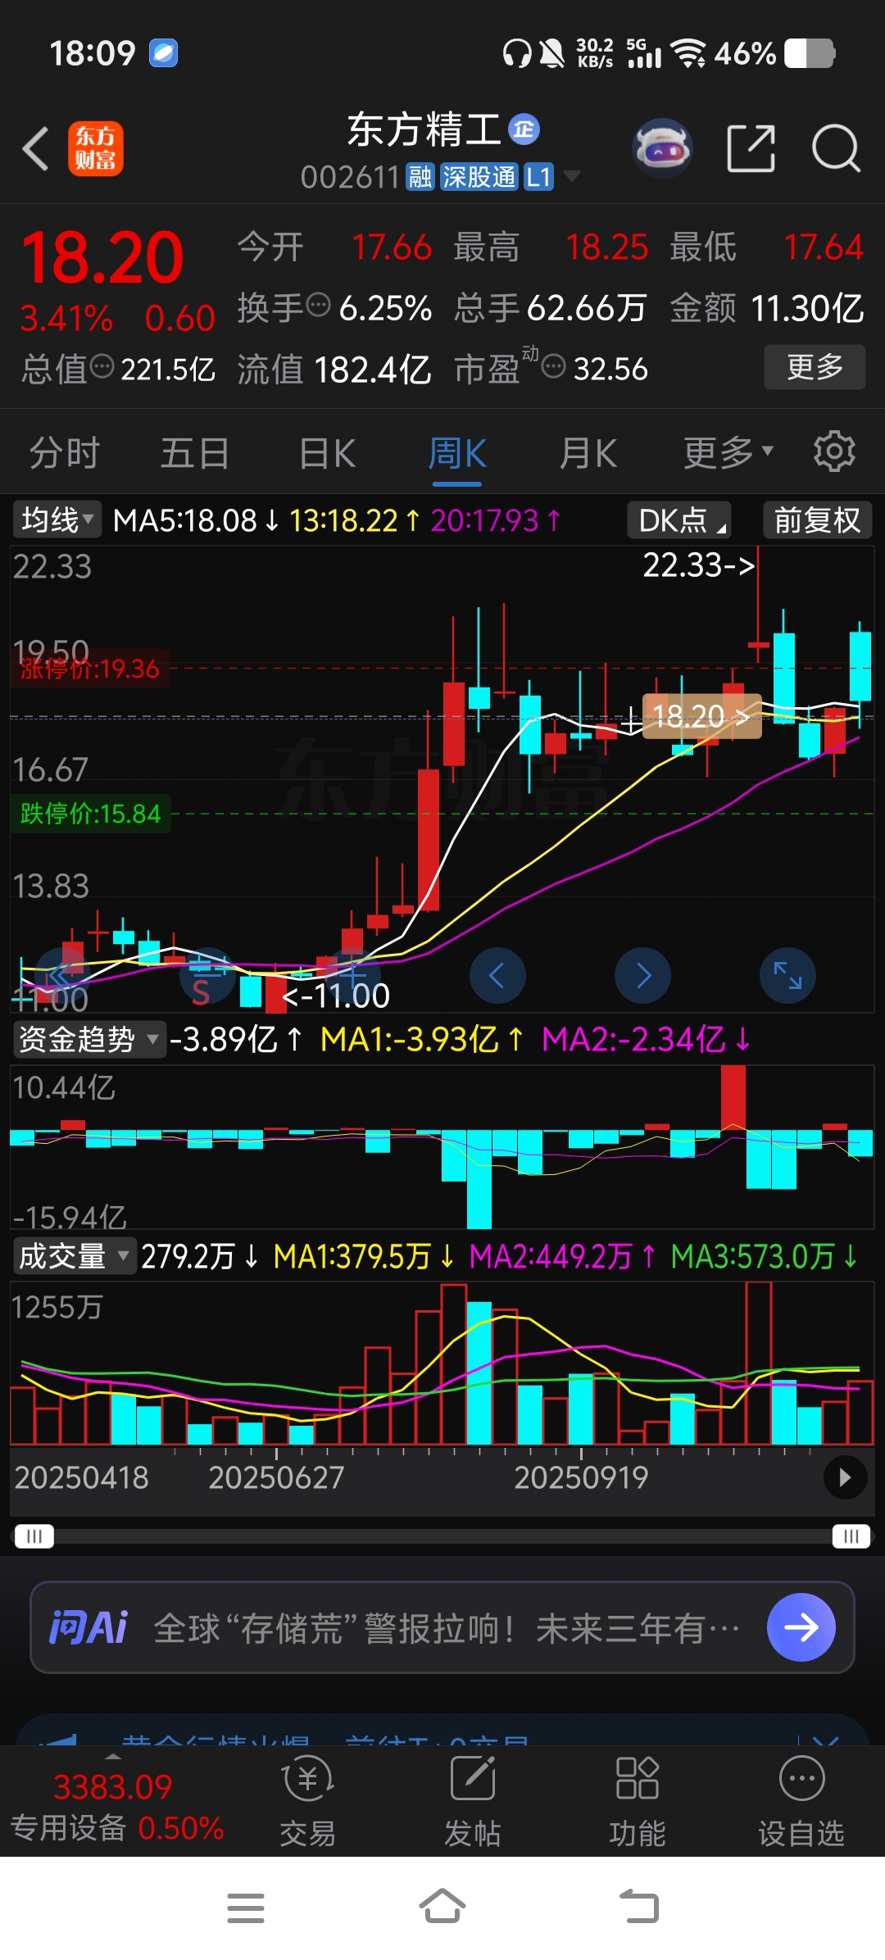Open the robot assistant avatar
885x1960 pixels.
(x=662, y=148)
